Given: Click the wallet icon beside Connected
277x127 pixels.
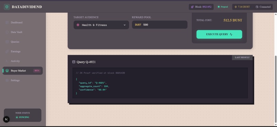Looking at the screenshot, I should pos(257,7).
